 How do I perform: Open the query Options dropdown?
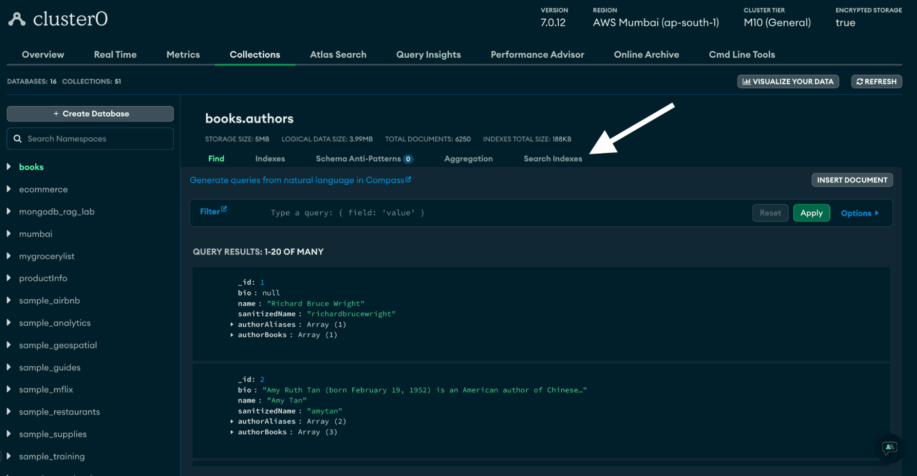860,213
